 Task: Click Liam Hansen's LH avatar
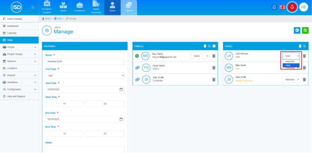click(x=229, y=56)
